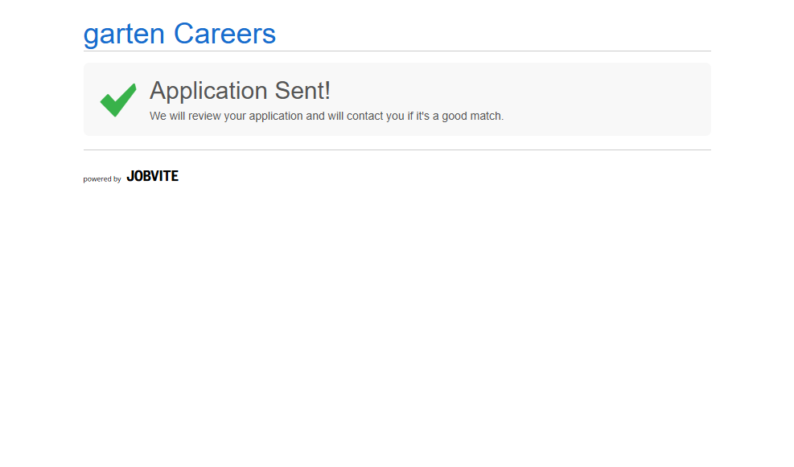Viewport: 794px width, 467px height.
Task: Click "your application" in the confirmation message
Action: coord(274,116)
